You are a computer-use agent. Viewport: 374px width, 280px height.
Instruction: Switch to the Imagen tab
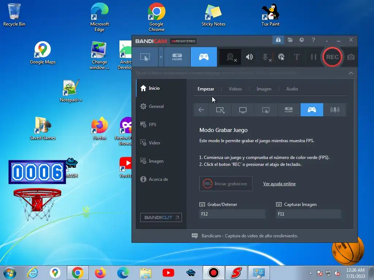[264, 89]
